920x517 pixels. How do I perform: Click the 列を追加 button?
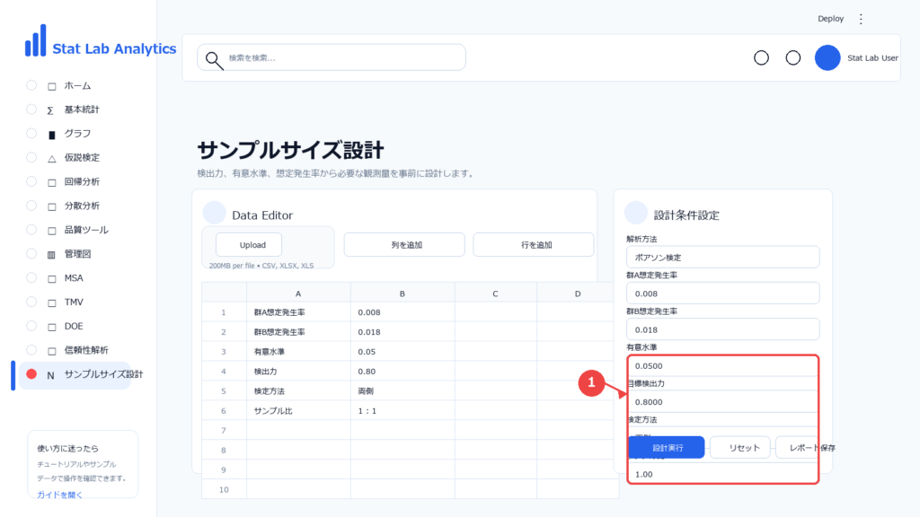tap(404, 245)
